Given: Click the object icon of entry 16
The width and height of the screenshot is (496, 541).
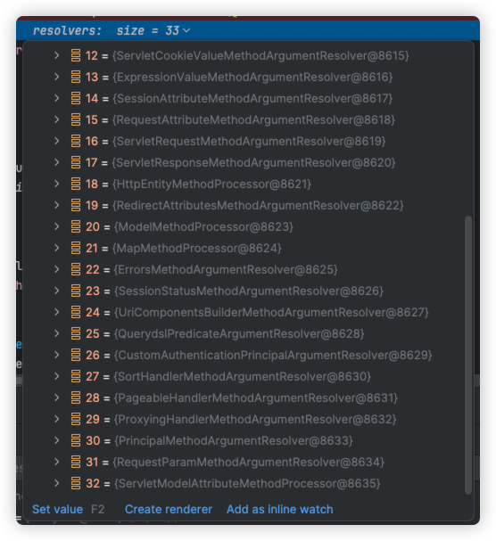Looking at the screenshot, I should coord(76,141).
